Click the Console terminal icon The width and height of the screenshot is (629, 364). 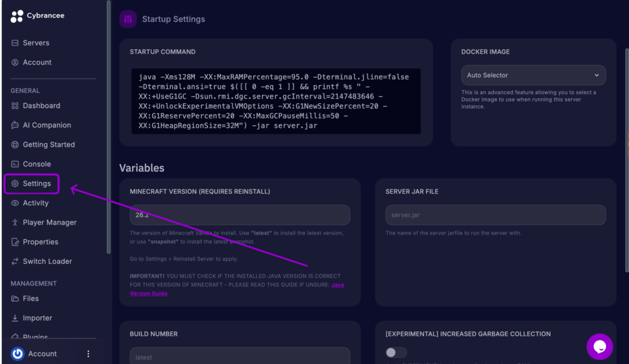click(15, 164)
